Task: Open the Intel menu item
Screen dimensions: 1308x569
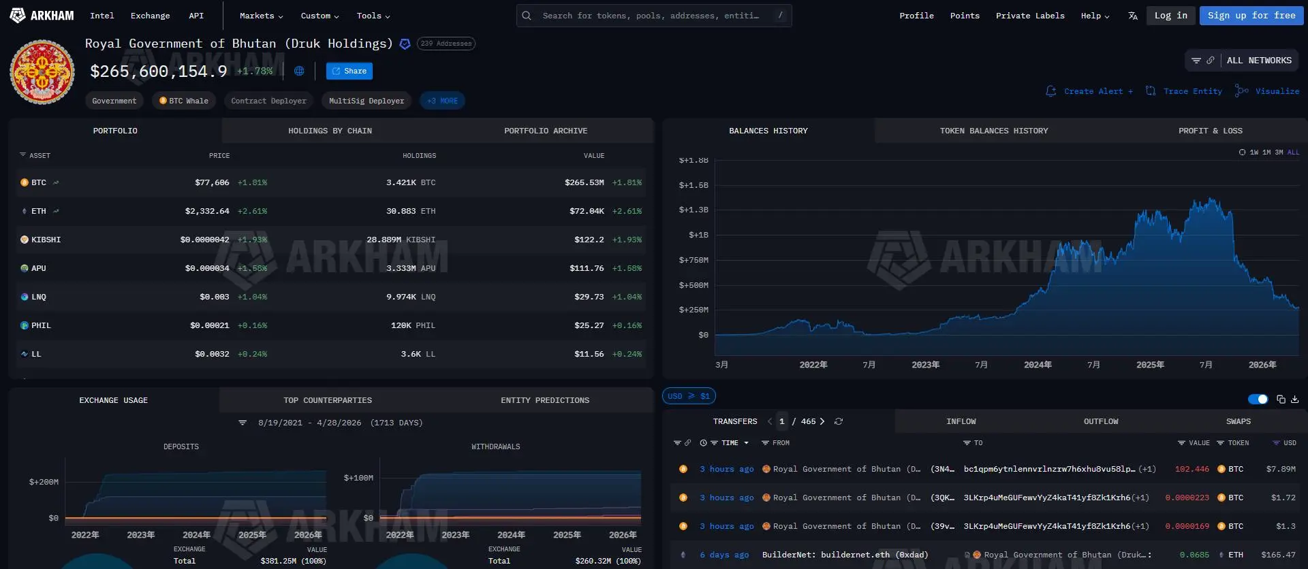Action: coord(102,16)
